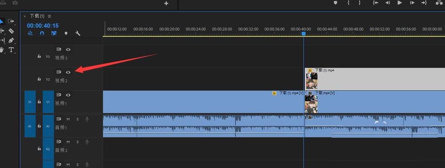
Task: Select the Hand tool
Action: click(2, 50)
